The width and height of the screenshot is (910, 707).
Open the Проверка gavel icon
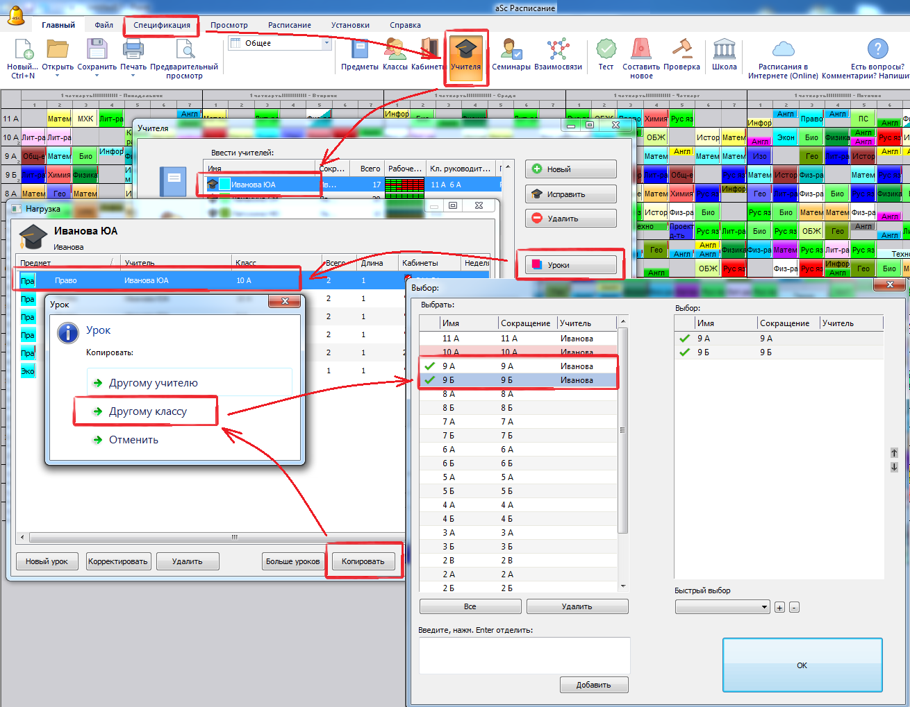(x=681, y=54)
